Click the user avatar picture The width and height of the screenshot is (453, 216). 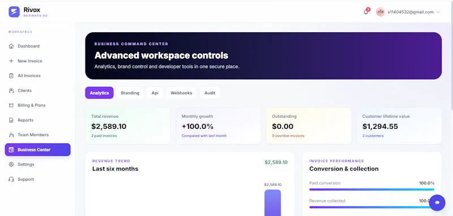pyautogui.click(x=381, y=12)
